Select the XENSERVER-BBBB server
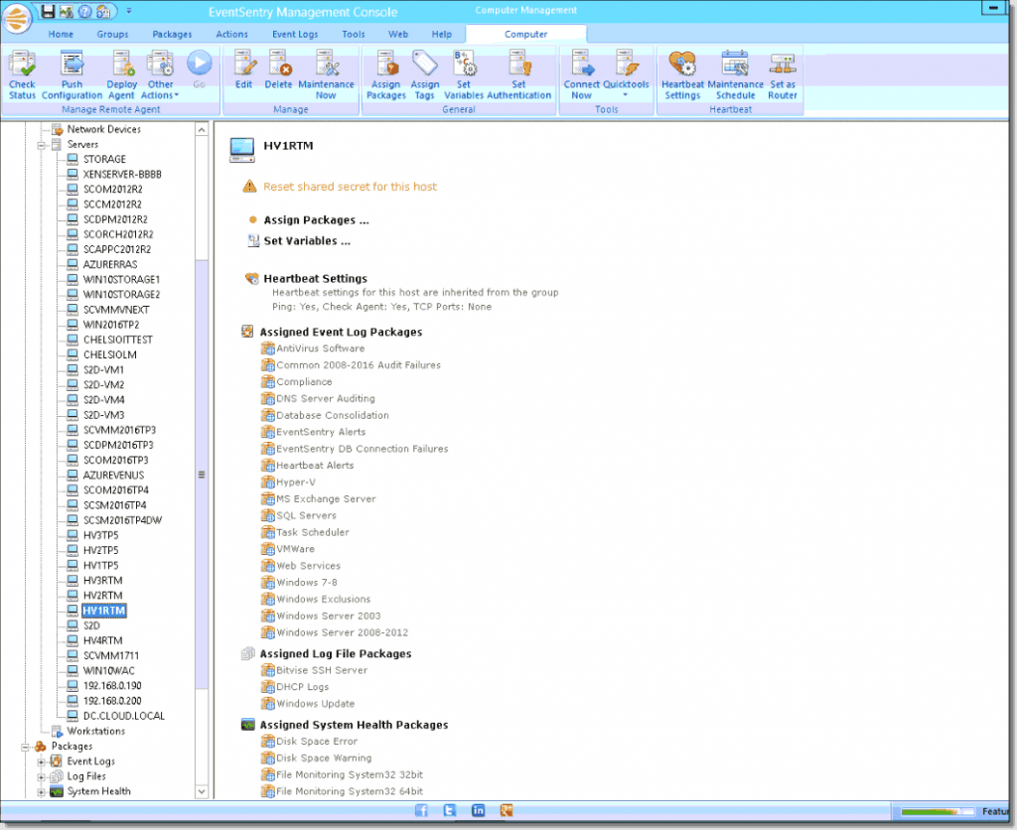Viewport: 1017px width, 830px height. [122, 175]
